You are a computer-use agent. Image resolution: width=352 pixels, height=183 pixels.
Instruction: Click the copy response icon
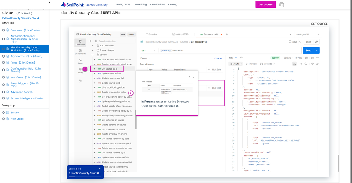(x=313, y=64)
